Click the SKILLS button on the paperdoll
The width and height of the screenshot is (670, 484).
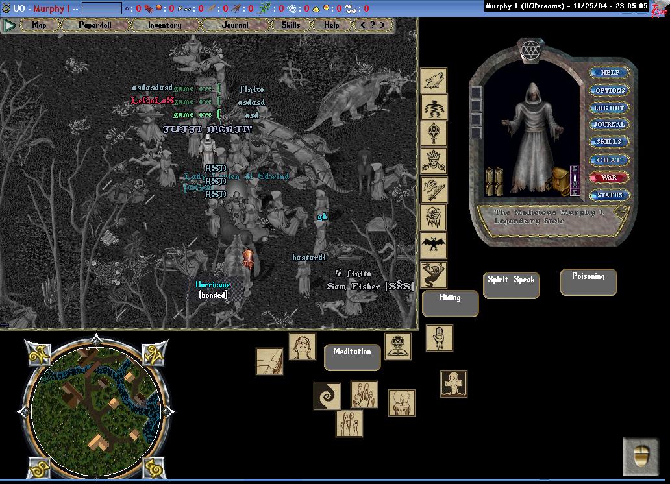pos(609,142)
